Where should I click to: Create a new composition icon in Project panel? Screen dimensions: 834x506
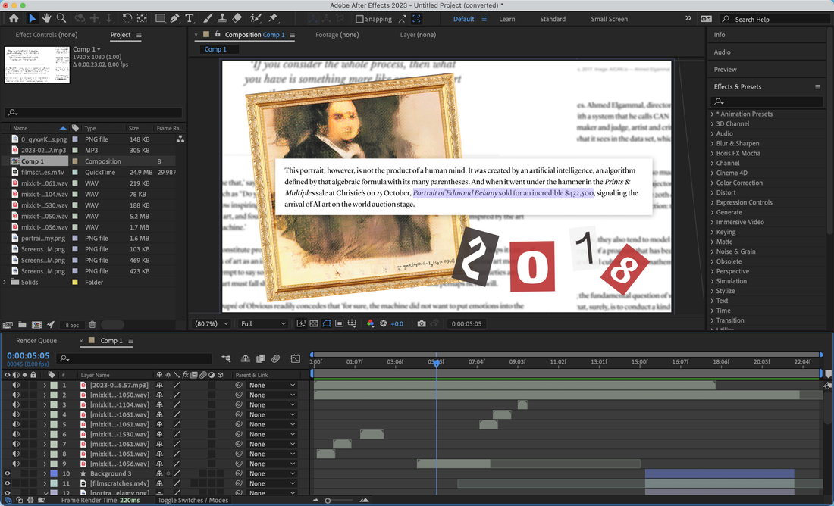point(36,325)
